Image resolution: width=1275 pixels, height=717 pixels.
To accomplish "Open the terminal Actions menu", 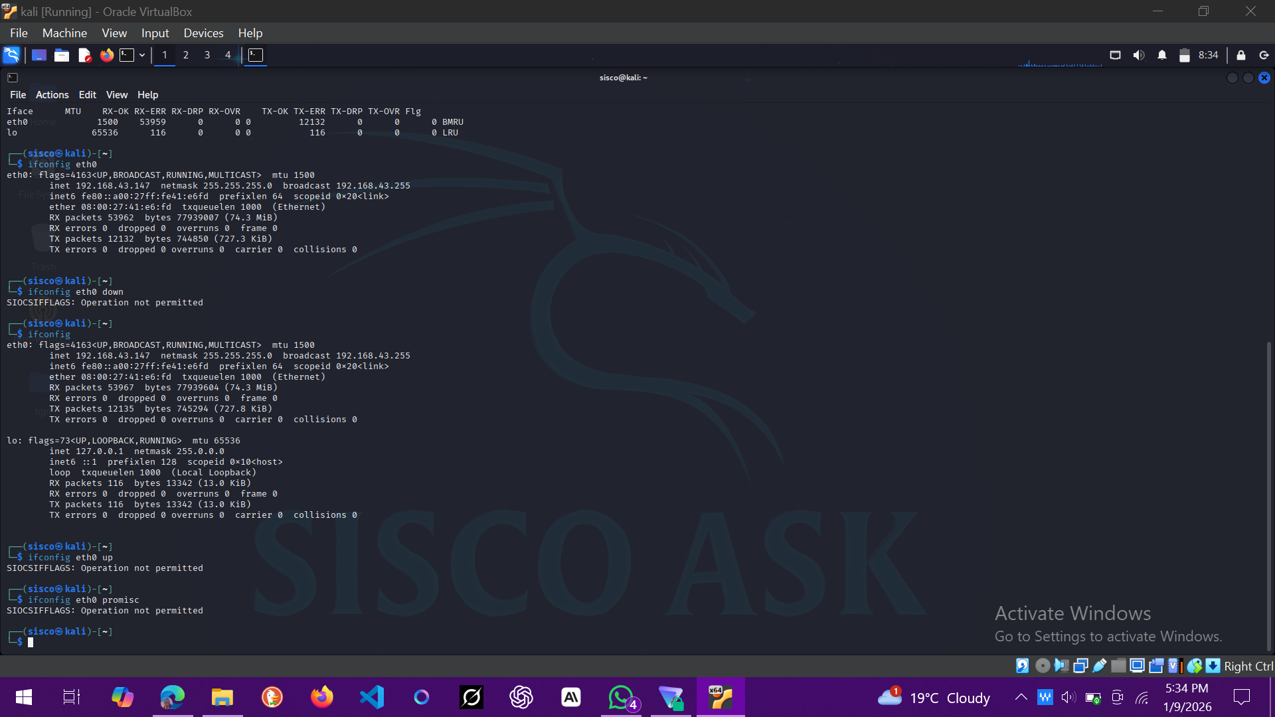I will coord(52,95).
